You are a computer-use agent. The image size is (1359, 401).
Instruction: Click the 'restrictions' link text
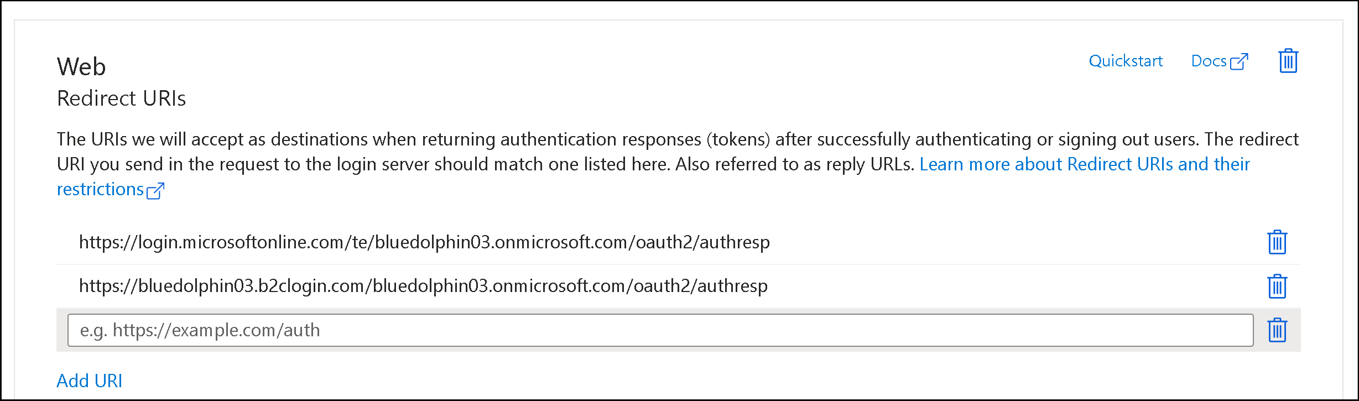pos(100,189)
